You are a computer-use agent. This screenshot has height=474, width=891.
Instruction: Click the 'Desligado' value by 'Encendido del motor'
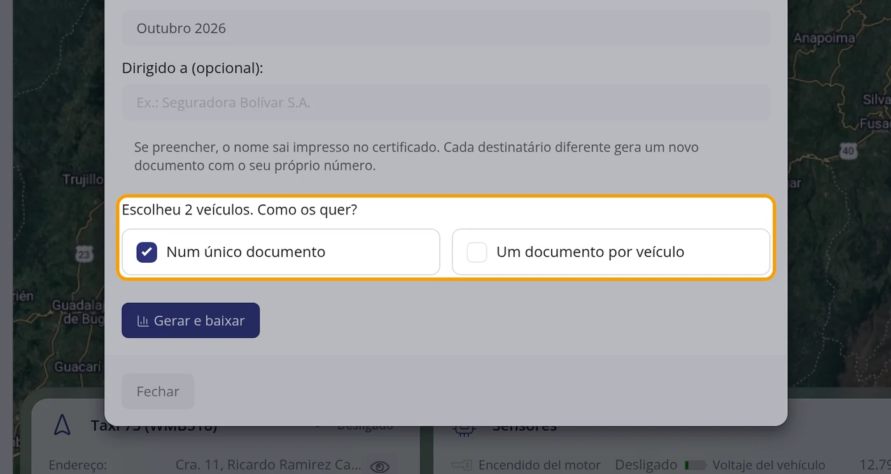[646, 465]
